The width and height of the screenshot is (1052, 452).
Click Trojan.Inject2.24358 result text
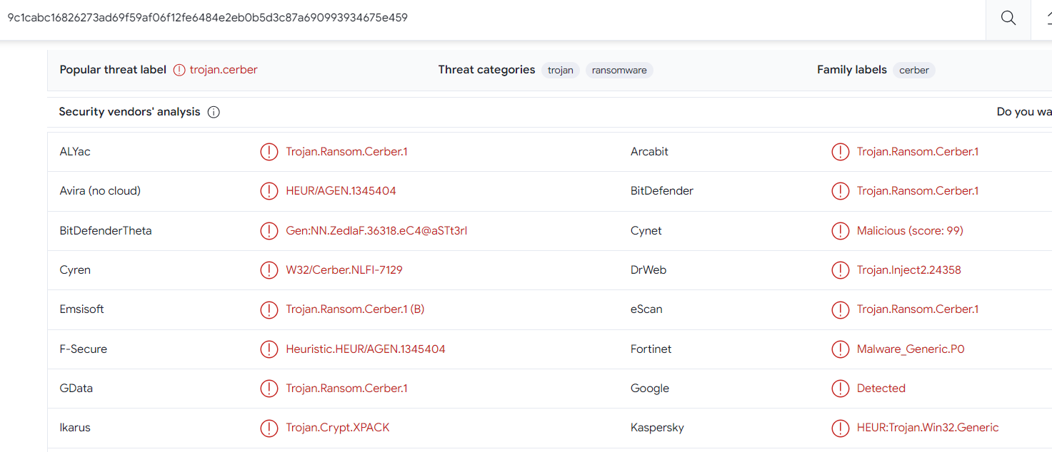pos(909,270)
